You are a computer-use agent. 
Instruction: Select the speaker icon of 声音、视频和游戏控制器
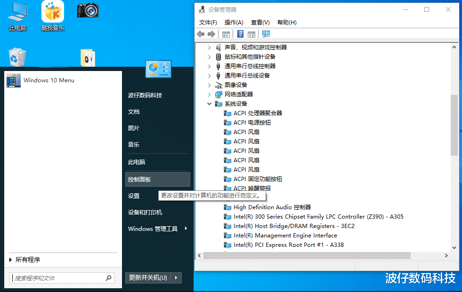click(219, 47)
